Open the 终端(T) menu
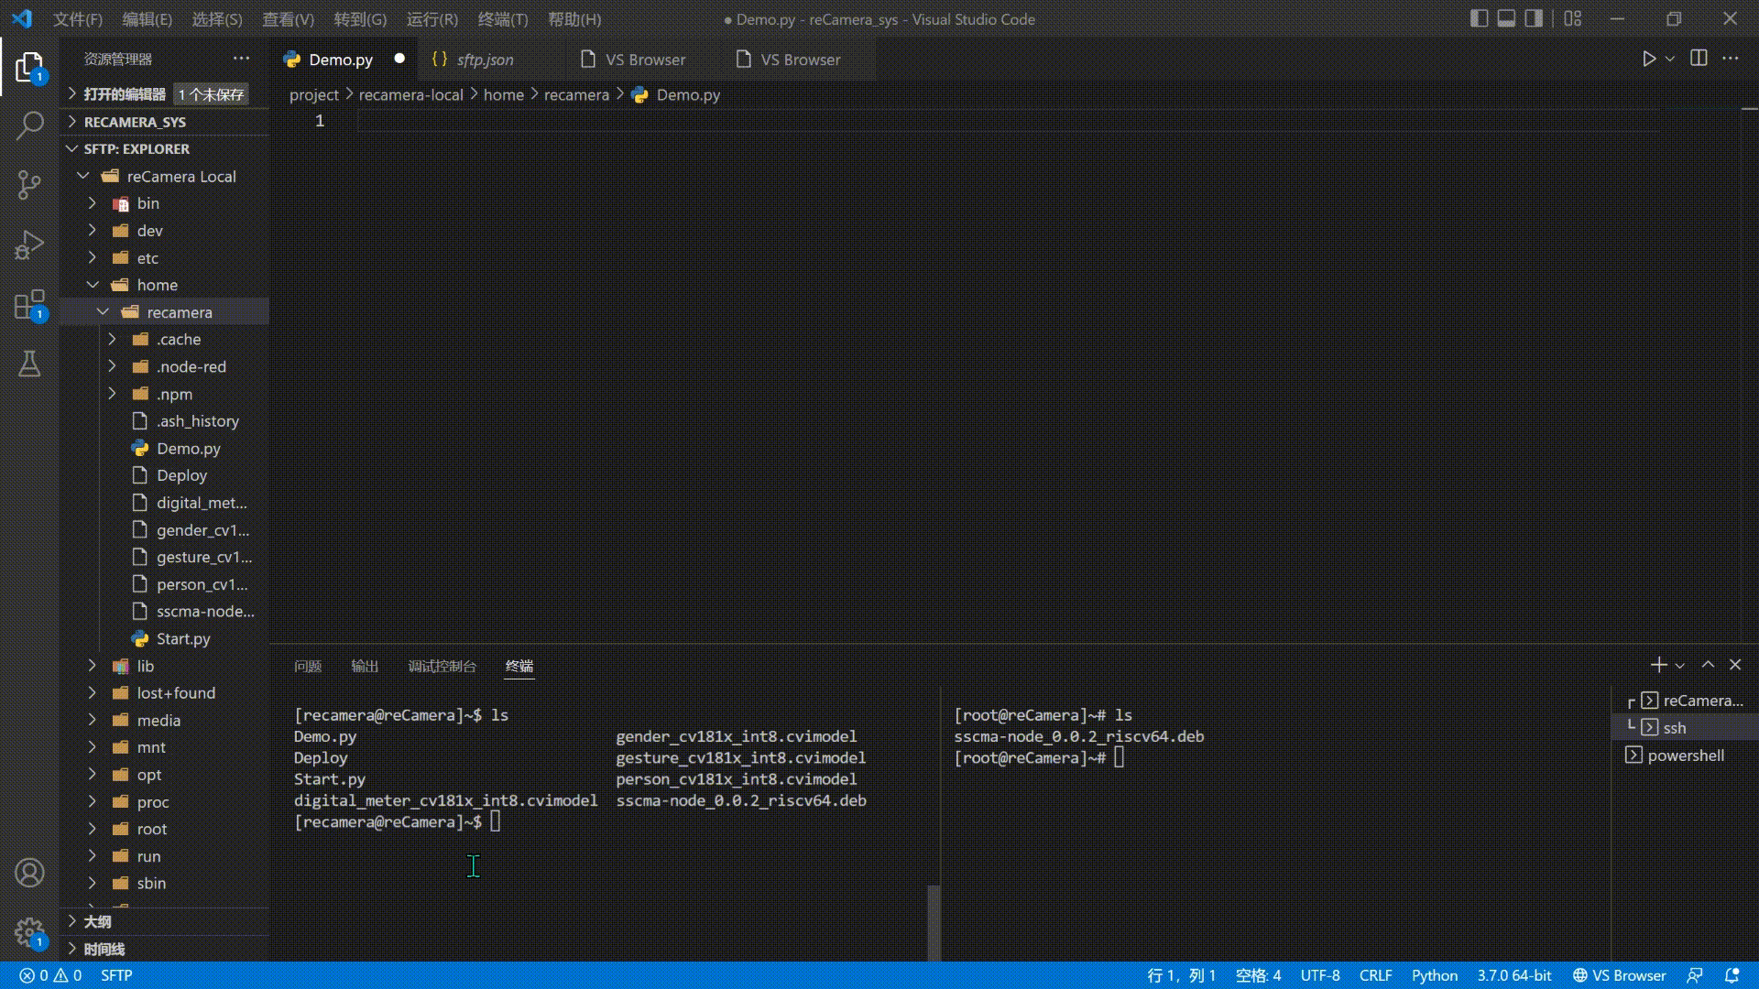The height and width of the screenshot is (989, 1759). pos(502,19)
